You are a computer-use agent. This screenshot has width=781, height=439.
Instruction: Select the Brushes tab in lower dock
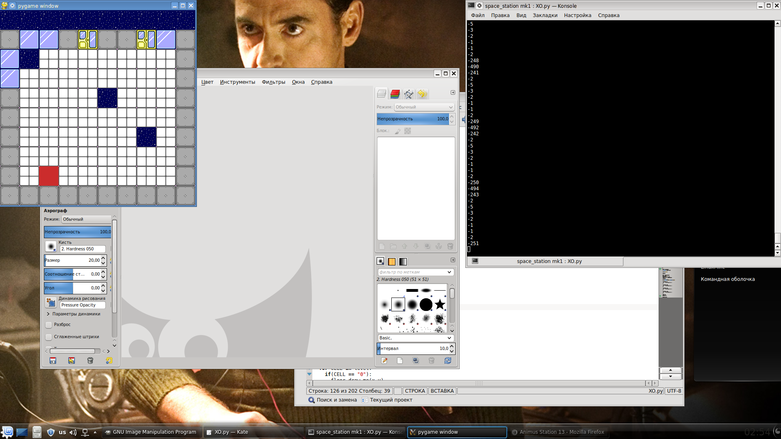tap(381, 261)
